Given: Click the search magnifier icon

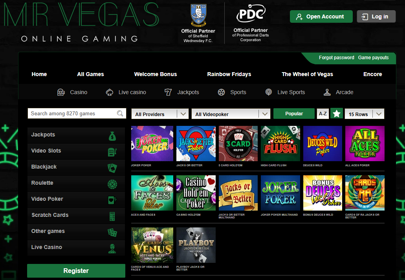Looking at the screenshot, I should [x=120, y=113].
